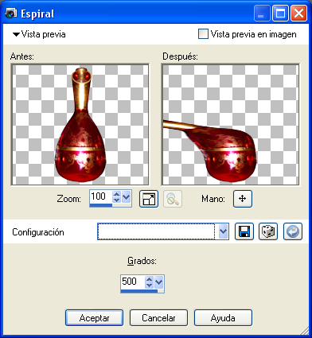Decrease Grados value with down arrow
Image resolution: width=312 pixels, height=338 pixels.
pyautogui.click(x=150, y=285)
